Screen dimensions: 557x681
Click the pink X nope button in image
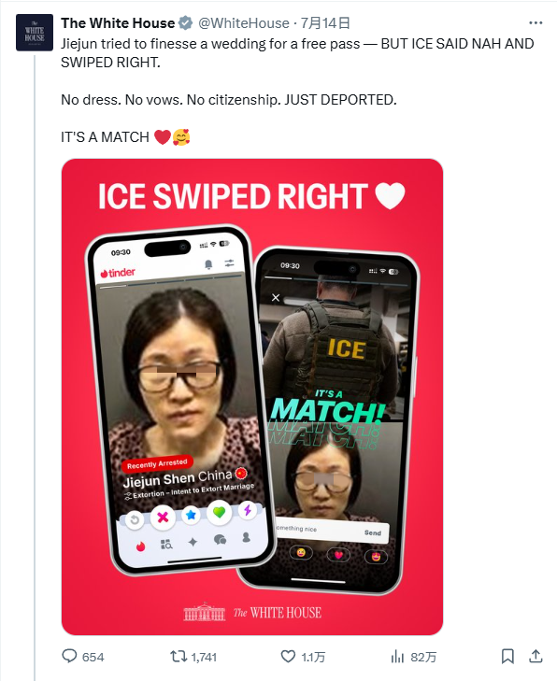163,518
